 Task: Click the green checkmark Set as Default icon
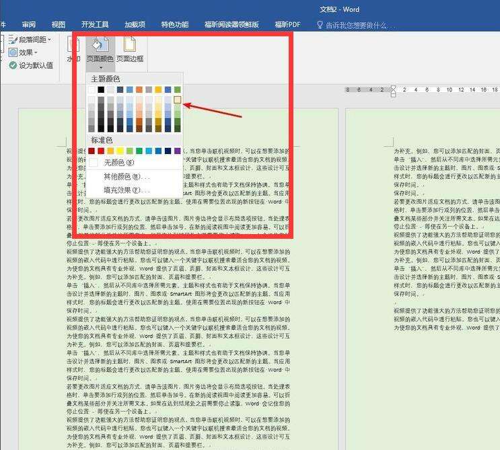click(13, 65)
